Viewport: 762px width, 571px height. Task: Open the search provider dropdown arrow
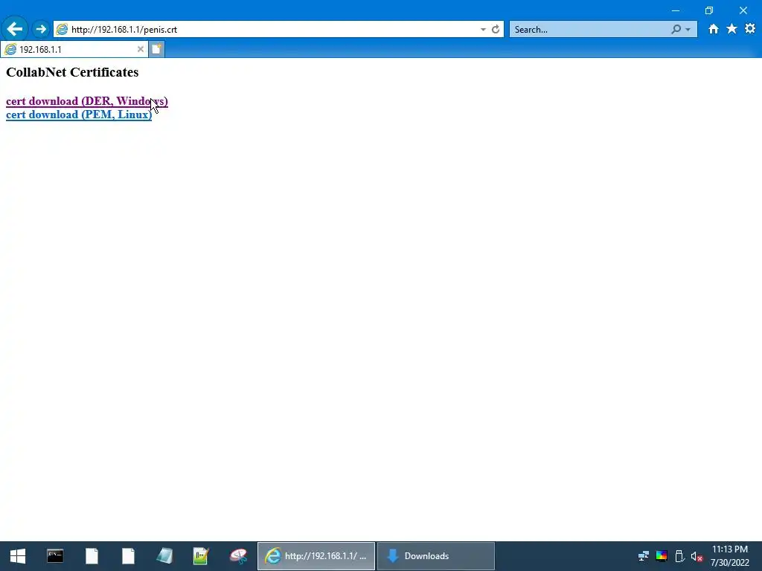(688, 30)
